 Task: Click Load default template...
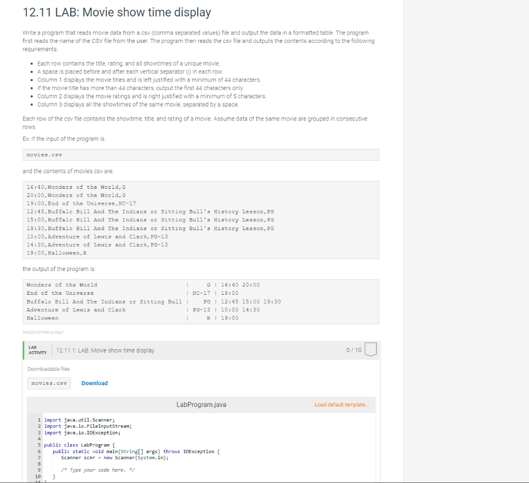(x=342, y=404)
